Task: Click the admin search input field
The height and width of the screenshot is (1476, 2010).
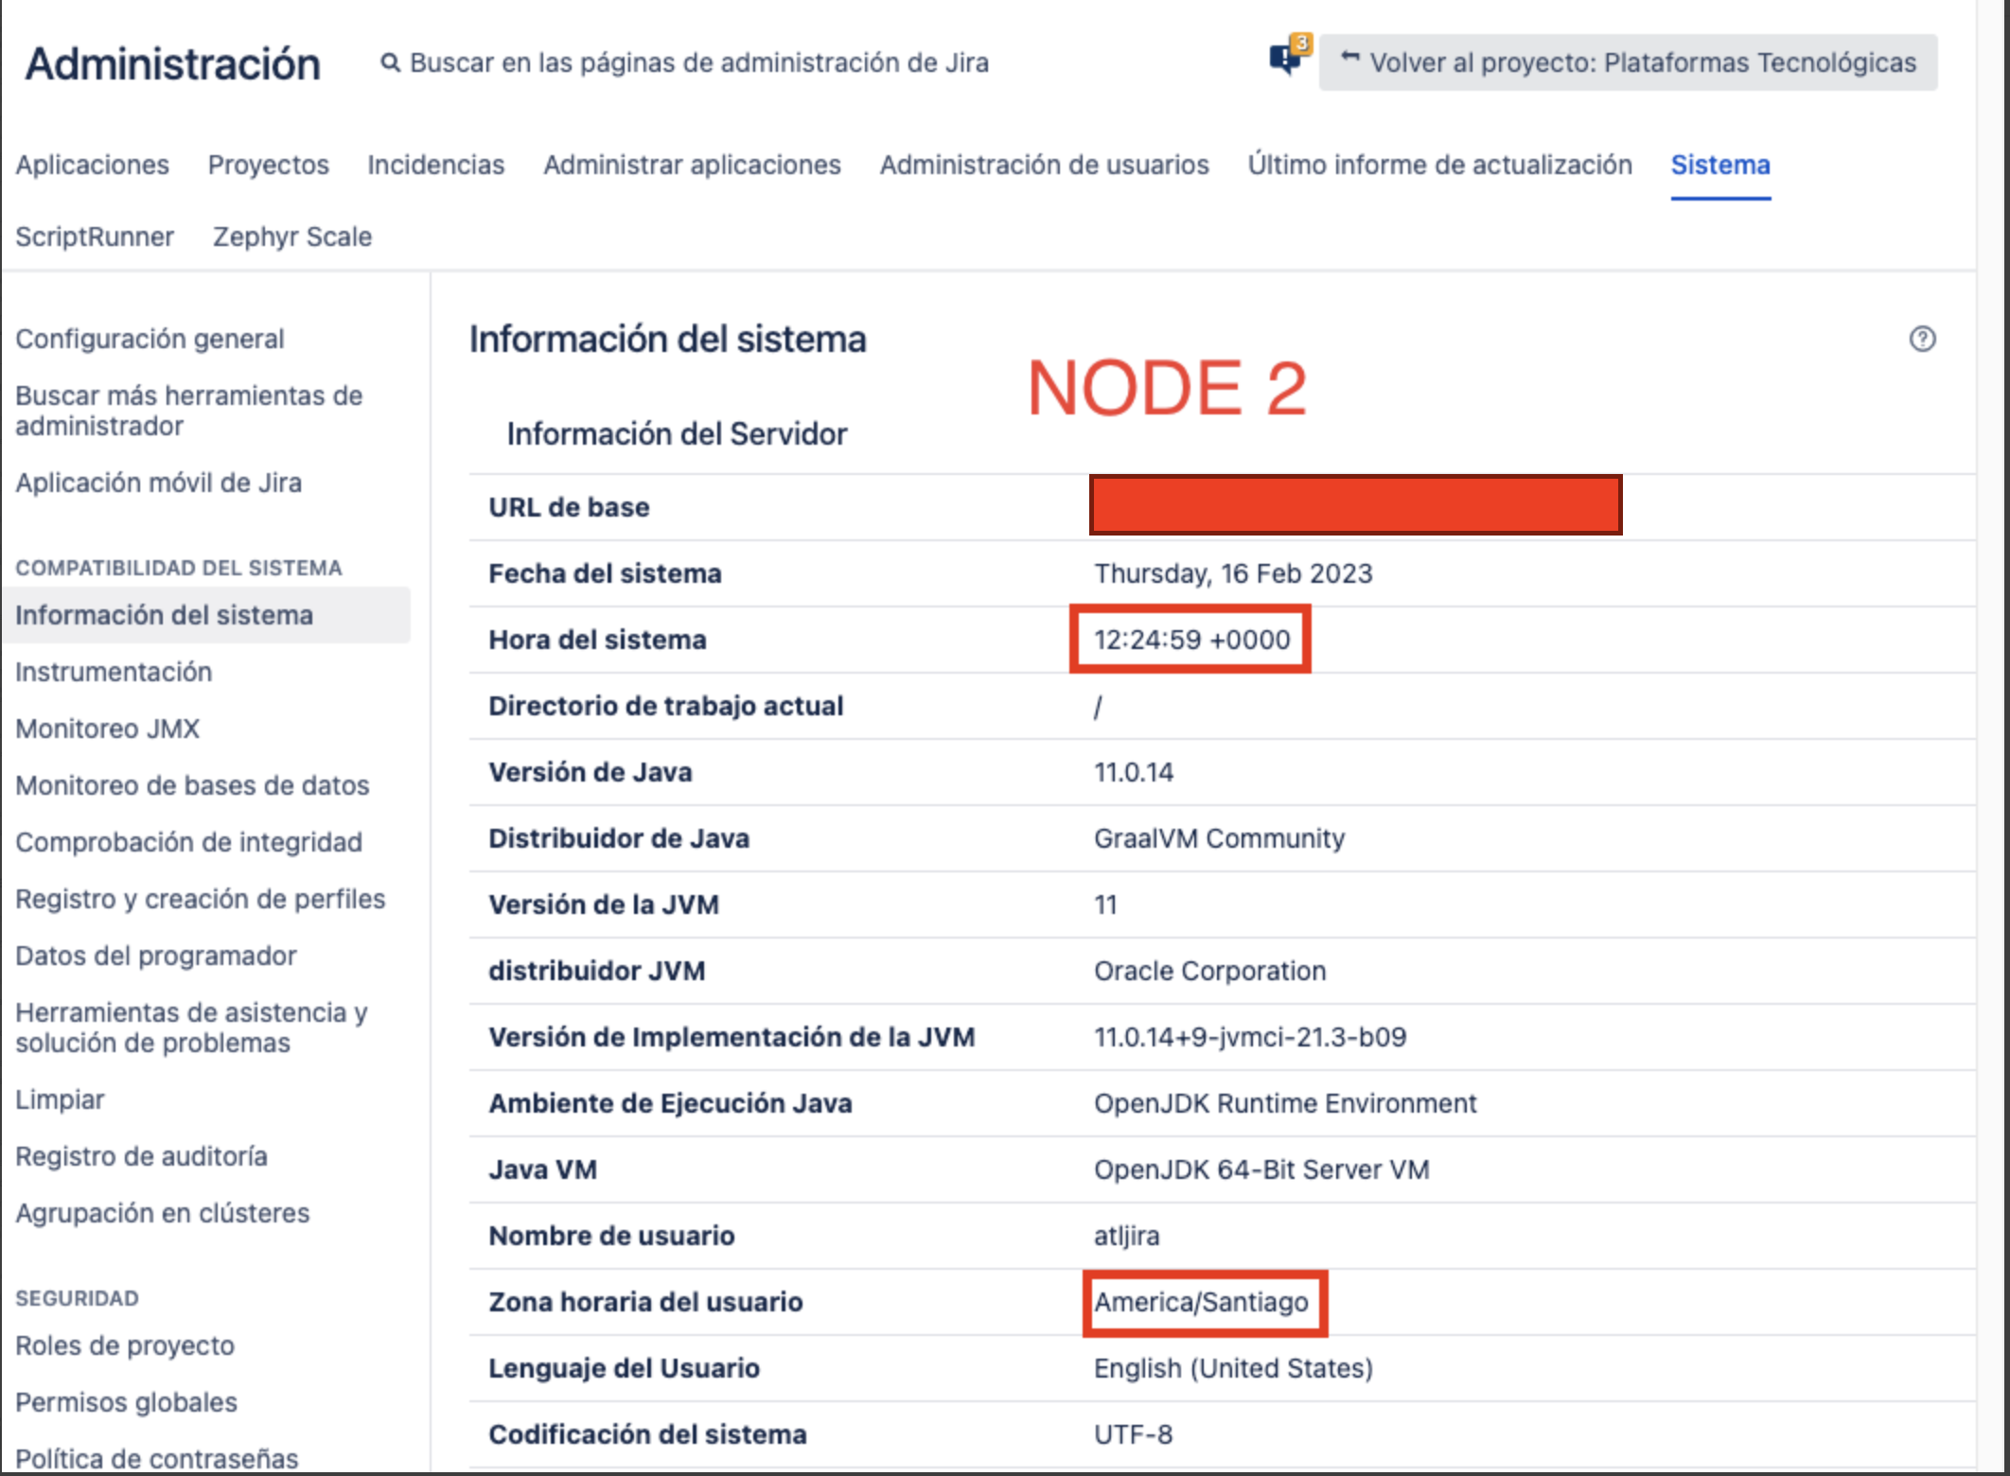Action: (x=698, y=62)
